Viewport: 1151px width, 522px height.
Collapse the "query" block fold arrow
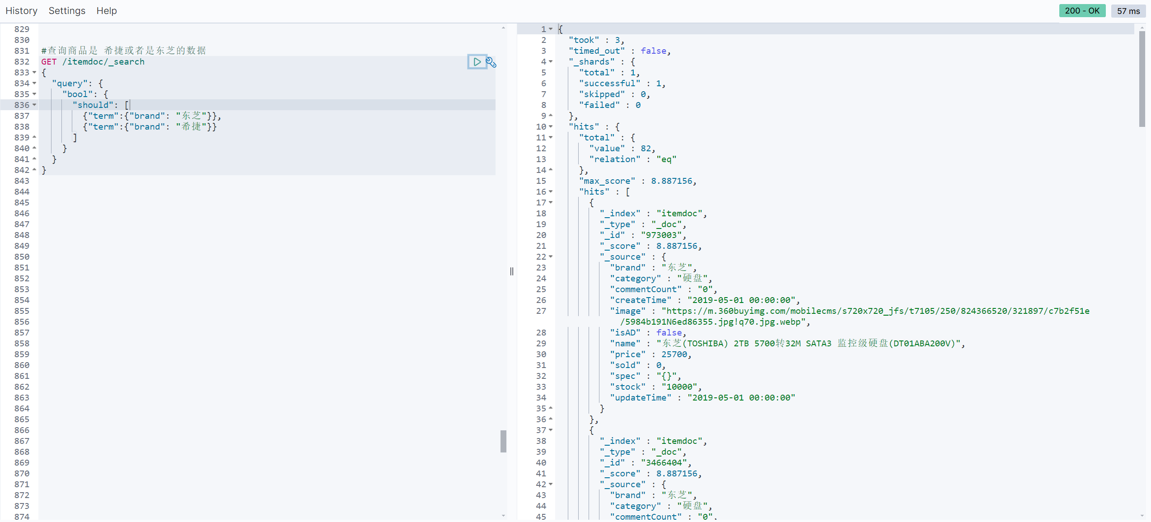coord(34,84)
